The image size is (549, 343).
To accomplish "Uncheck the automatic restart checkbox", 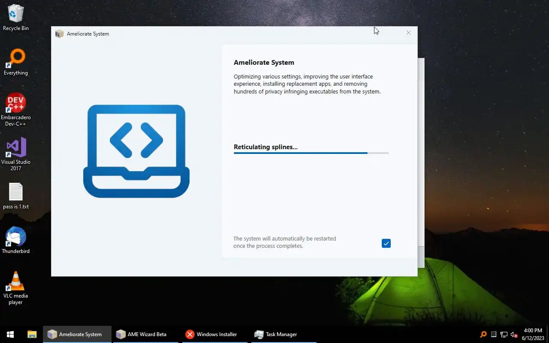I will 386,244.
